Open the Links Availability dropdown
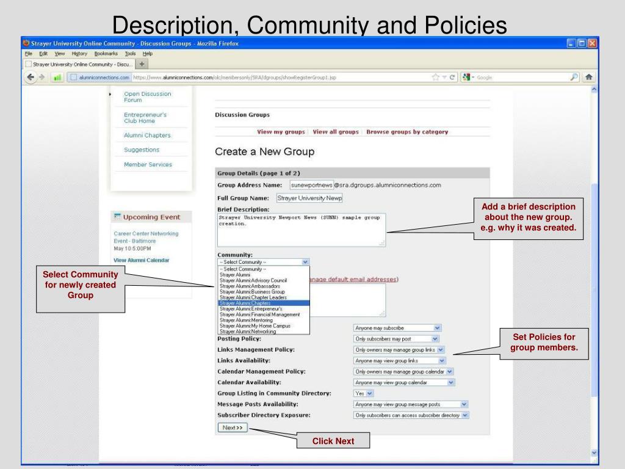The height and width of the screenshot is (469, 625). pyautogui.click(x=399, y=360)
